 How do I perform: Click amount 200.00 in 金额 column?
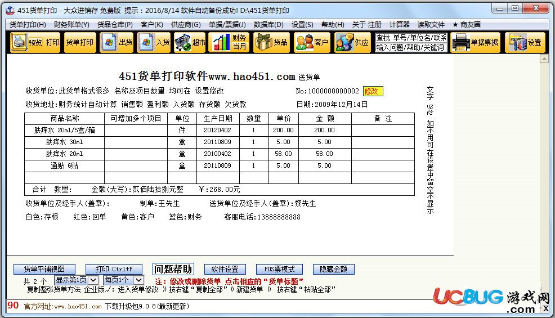[324, 131]
